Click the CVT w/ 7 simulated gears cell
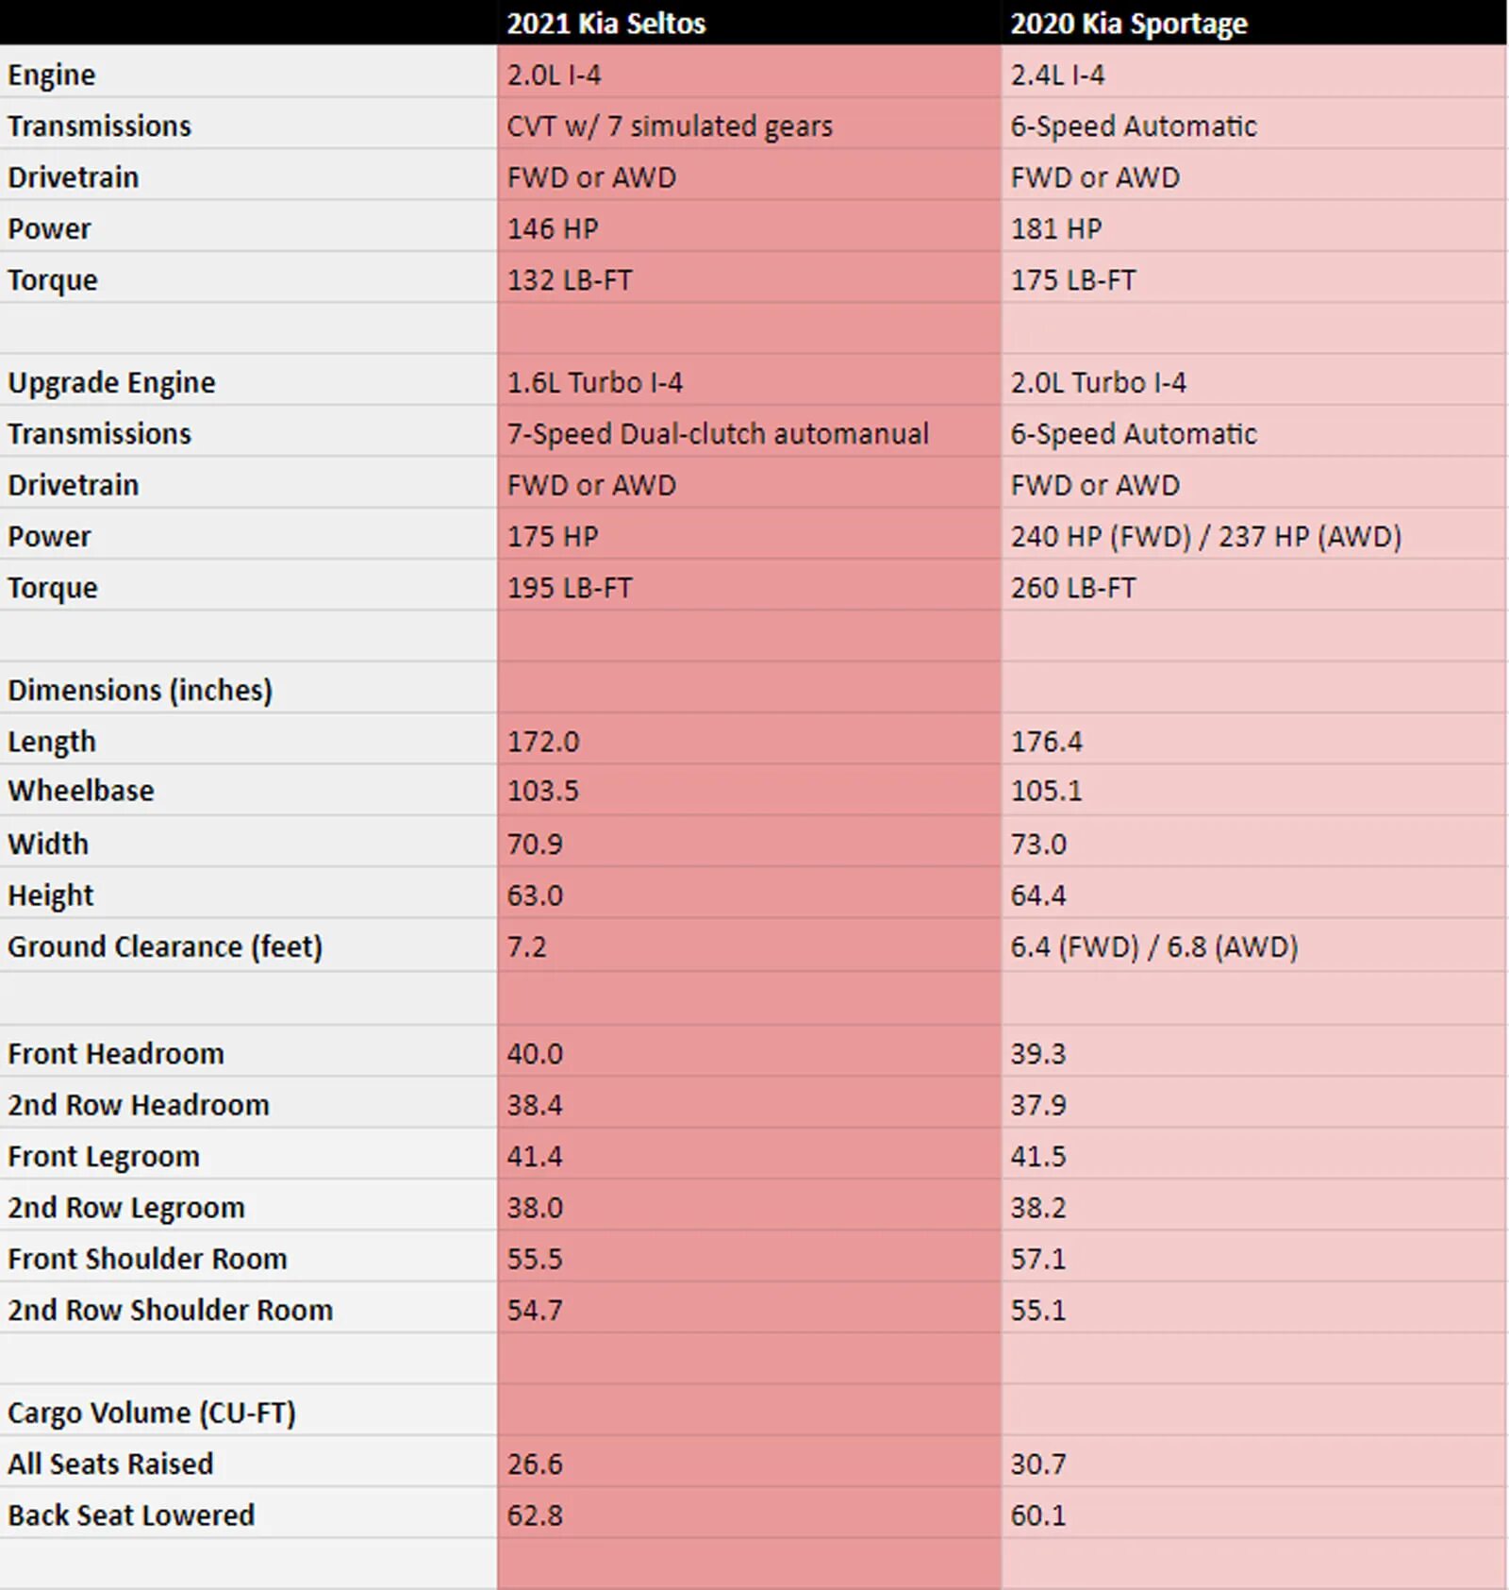Screen dimensions: 1509x1590 click(x=749, y=125)
